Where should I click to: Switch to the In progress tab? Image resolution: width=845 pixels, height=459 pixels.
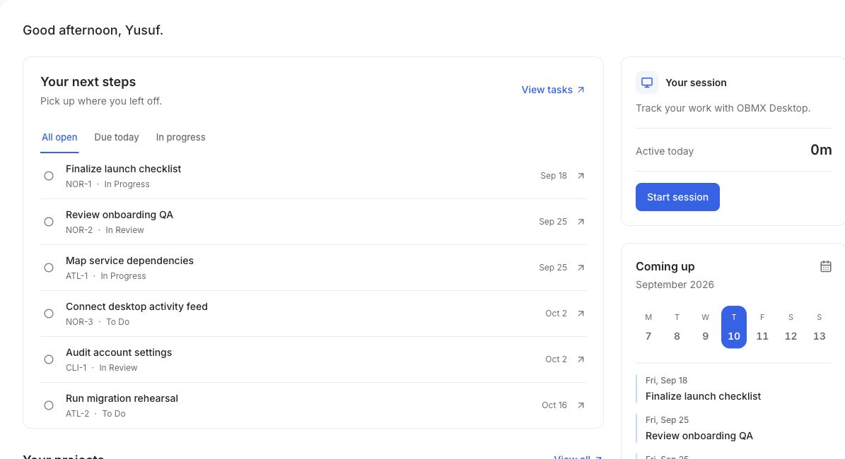180,137
